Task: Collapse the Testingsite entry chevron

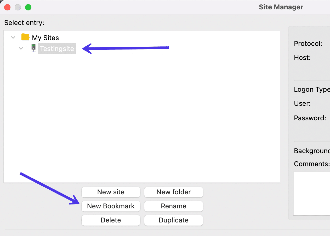Action: tap(21, 48)
